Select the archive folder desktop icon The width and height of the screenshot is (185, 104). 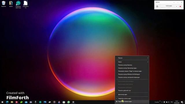point(11,4)
